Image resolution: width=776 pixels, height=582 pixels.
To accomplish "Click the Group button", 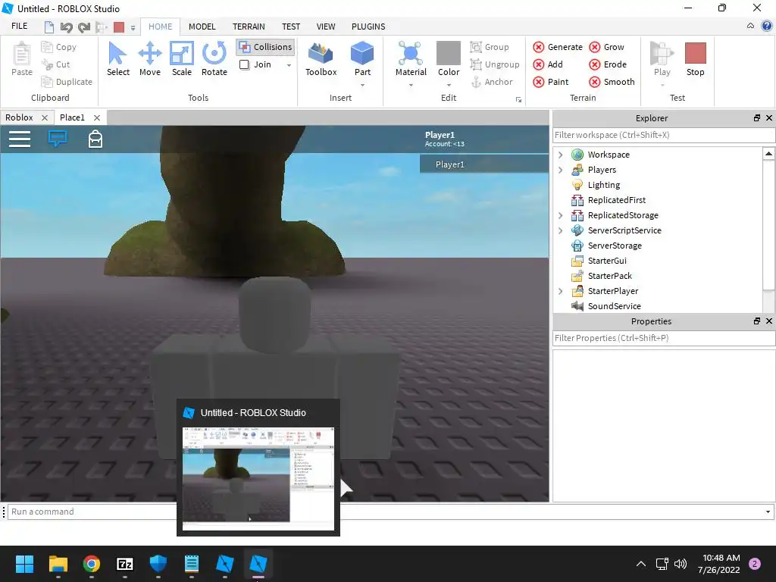I will 490,47.
